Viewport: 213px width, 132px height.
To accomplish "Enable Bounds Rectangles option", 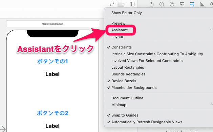I will pos(128,74).
